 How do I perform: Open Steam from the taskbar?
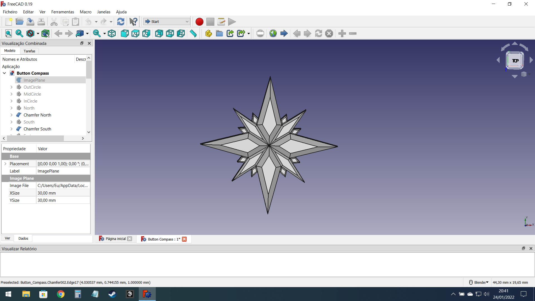point(112,294)
